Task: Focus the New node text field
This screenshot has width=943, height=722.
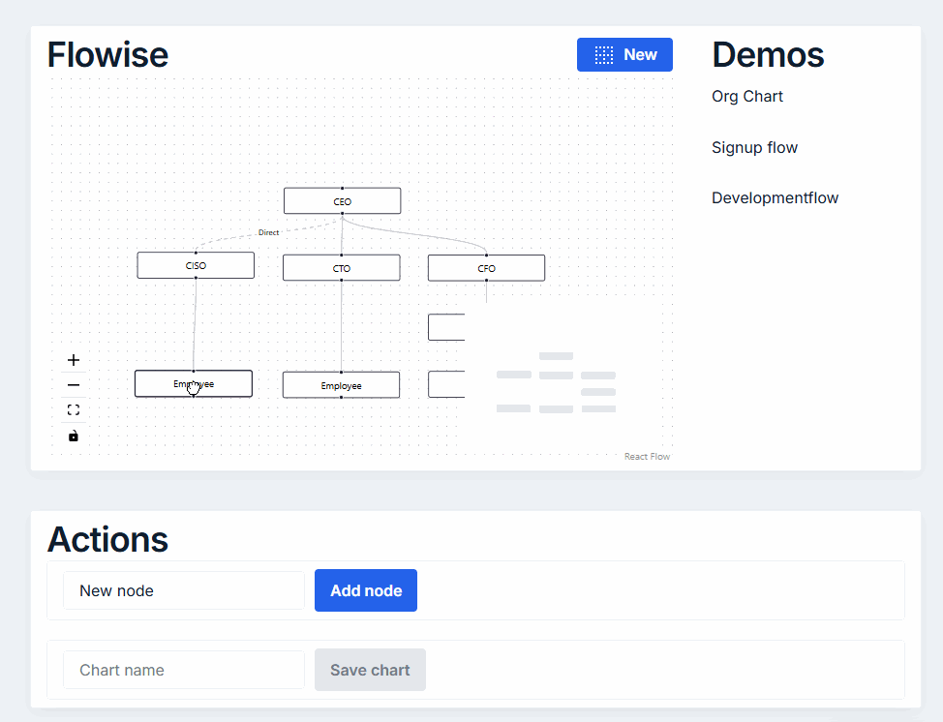Action: (x=183, y=590)
